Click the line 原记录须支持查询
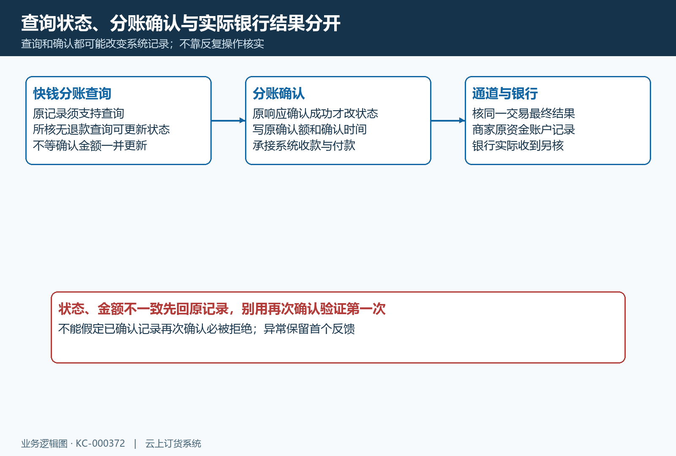This screenshot has width=676, height=456. pyautogui.click(x=79, y=114)
